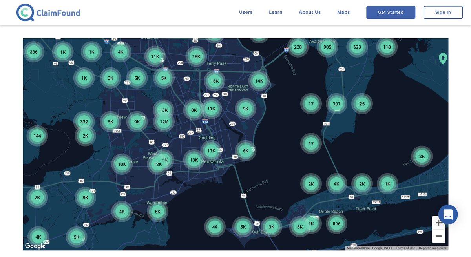The width and height of the screenshot is (471, 257).
Task: Click the 12K cluster marker
Action: pos(164,122)
